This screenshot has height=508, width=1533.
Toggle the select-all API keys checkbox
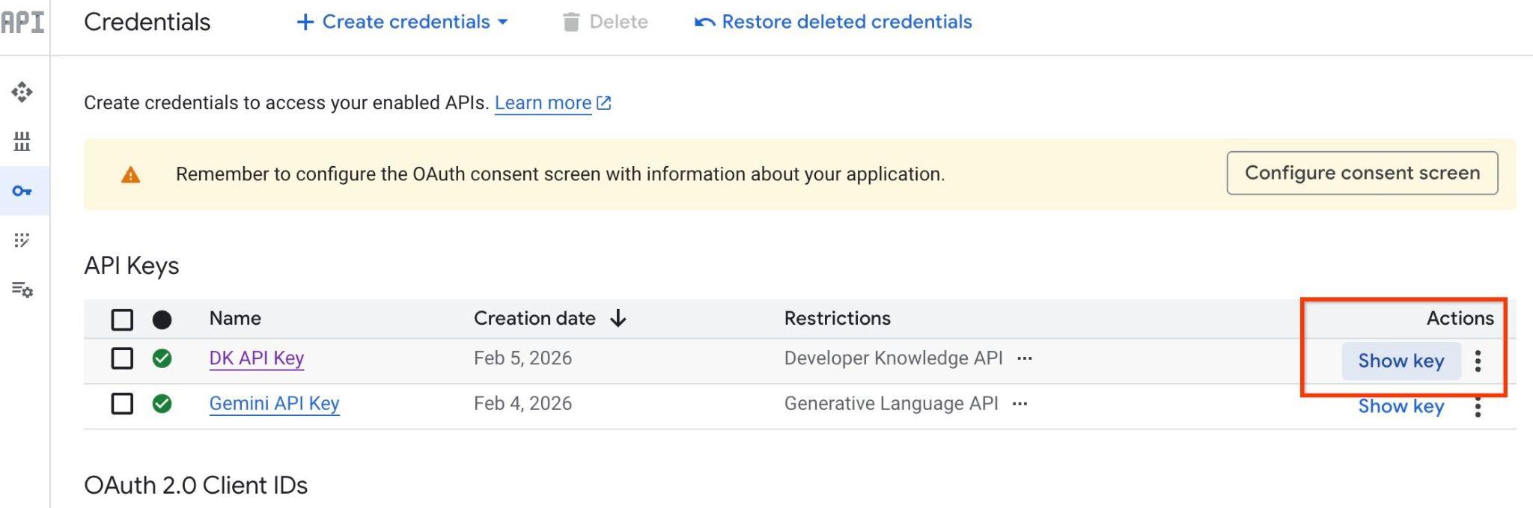[122, 319]
